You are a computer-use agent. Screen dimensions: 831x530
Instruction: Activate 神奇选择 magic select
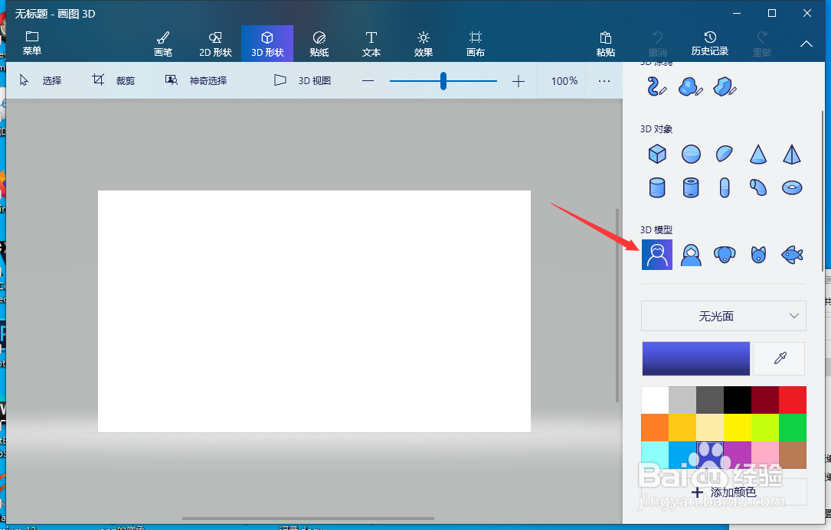(196, 80)
